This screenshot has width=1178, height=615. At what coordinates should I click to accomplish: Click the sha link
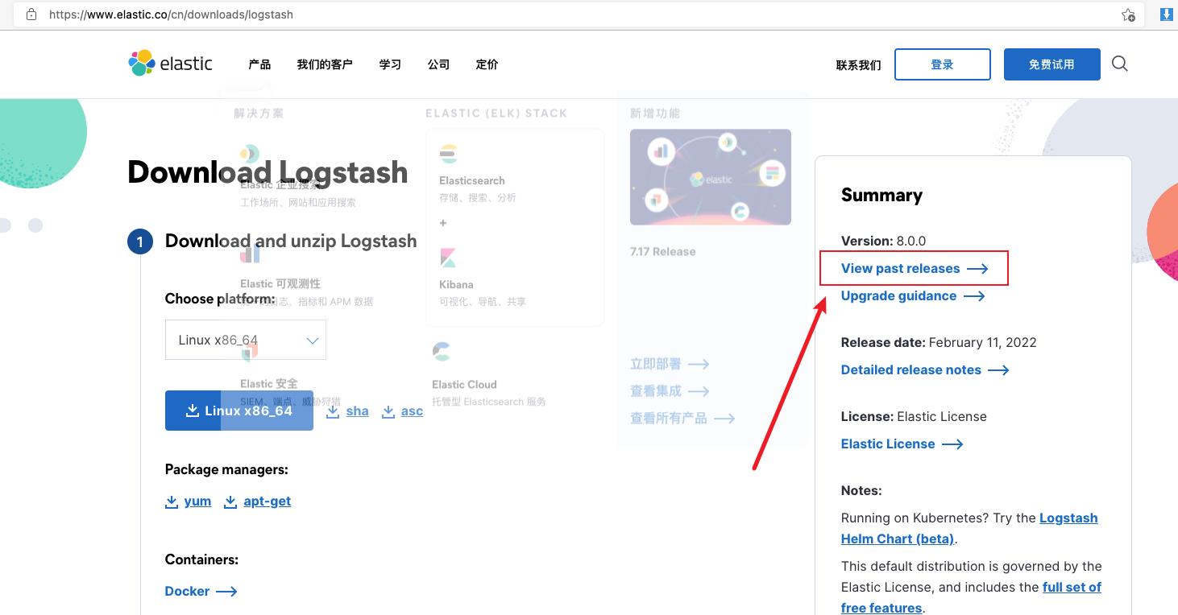pyautogui.click(x=357, y=411)
